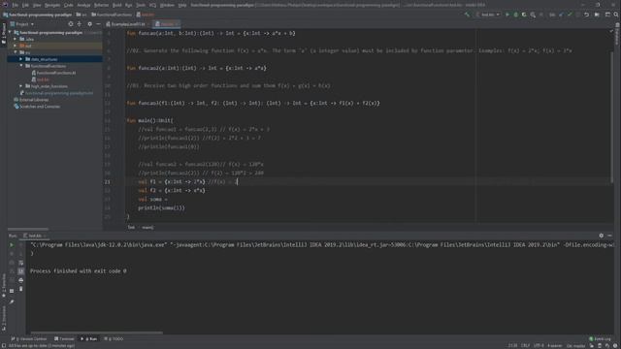Click the Revert undo arrow icon in toolbar

(x=586, y=15)
